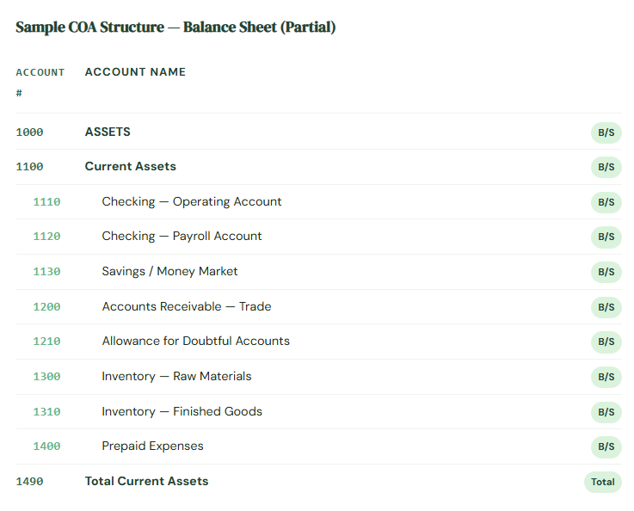Click the B/S badge on ASSETS row
This screenshot has width=634, height=511.
click(x=606, y=132)
